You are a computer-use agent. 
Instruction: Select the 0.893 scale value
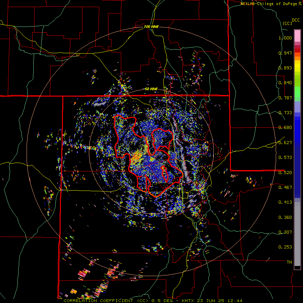[285, 68]
